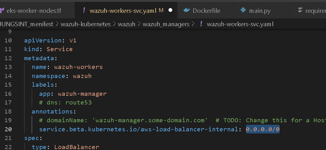
Task: Click the '# dns: route53' comment
Action: (65, 103)
